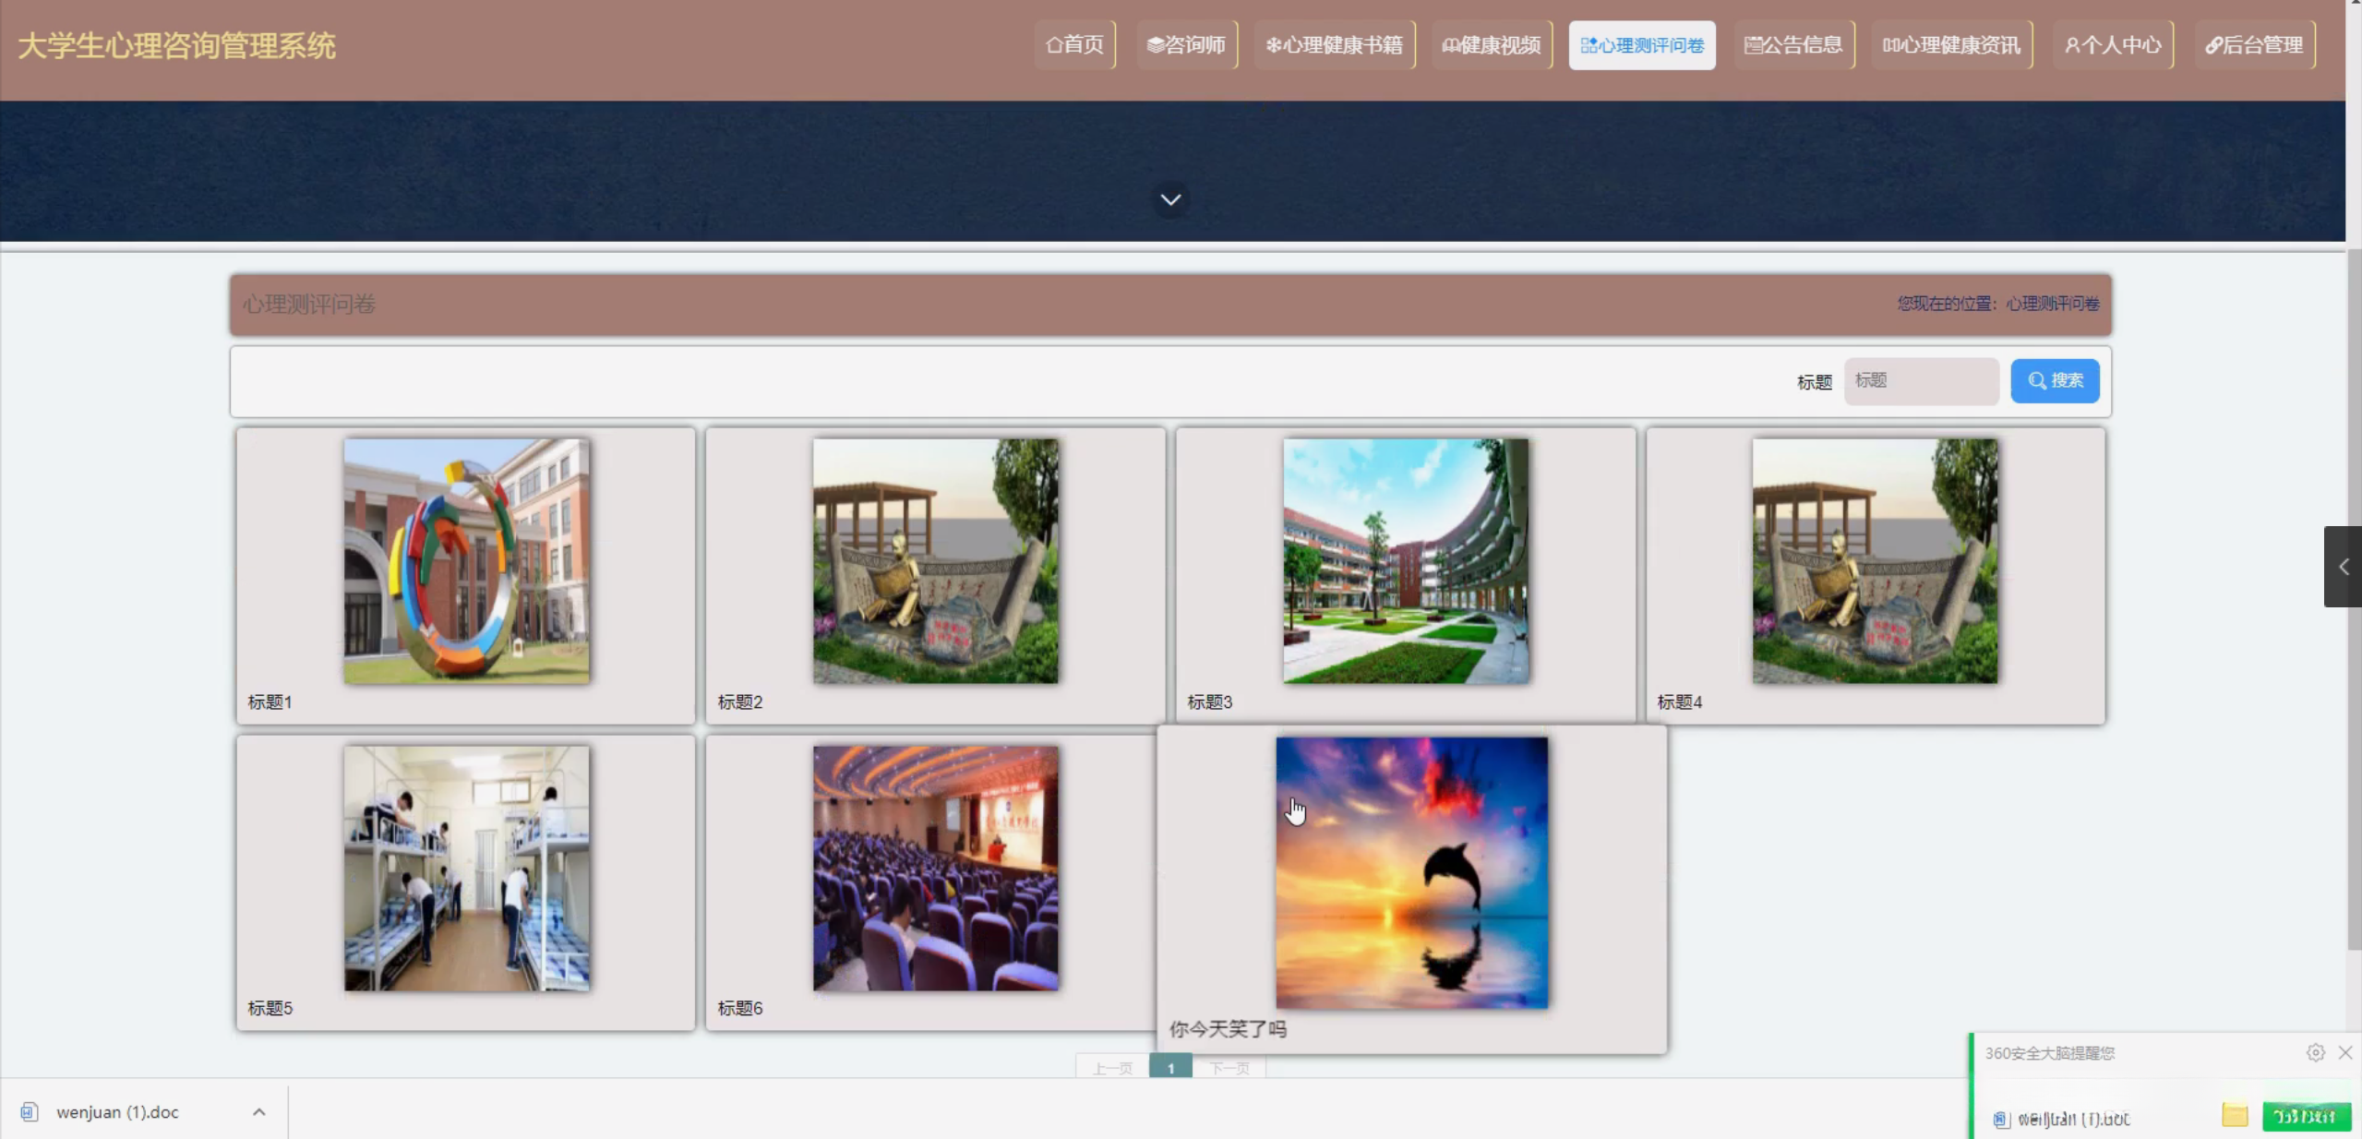
Task: Open 后台管理 backend management link
Action: pyautogui.click(x=2254, y=45)
